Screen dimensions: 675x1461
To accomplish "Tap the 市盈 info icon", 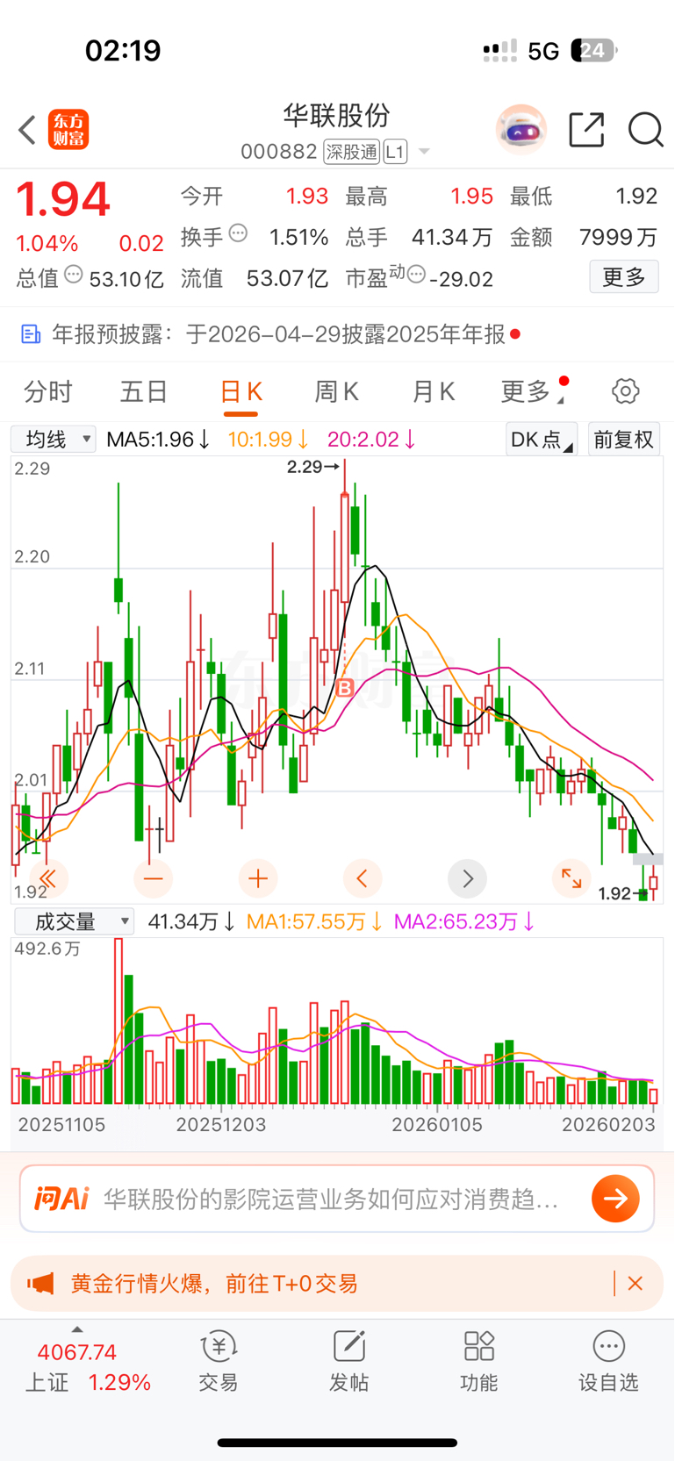I will [x=416, y=275].
